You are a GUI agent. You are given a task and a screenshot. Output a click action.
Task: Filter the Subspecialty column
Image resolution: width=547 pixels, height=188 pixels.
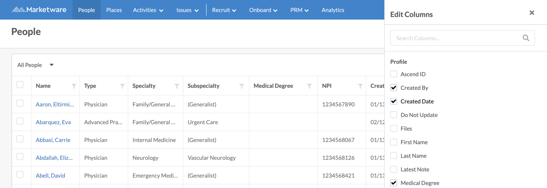pos(242,86)
